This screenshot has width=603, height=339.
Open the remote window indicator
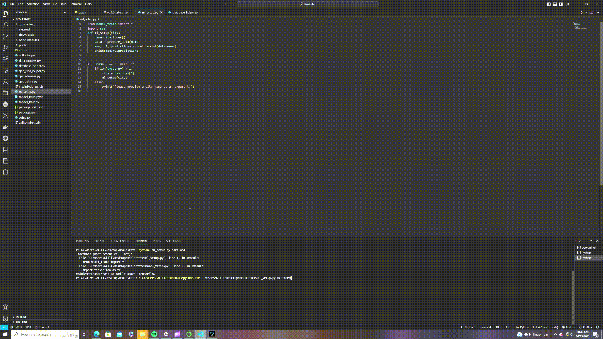coord(4,327)
